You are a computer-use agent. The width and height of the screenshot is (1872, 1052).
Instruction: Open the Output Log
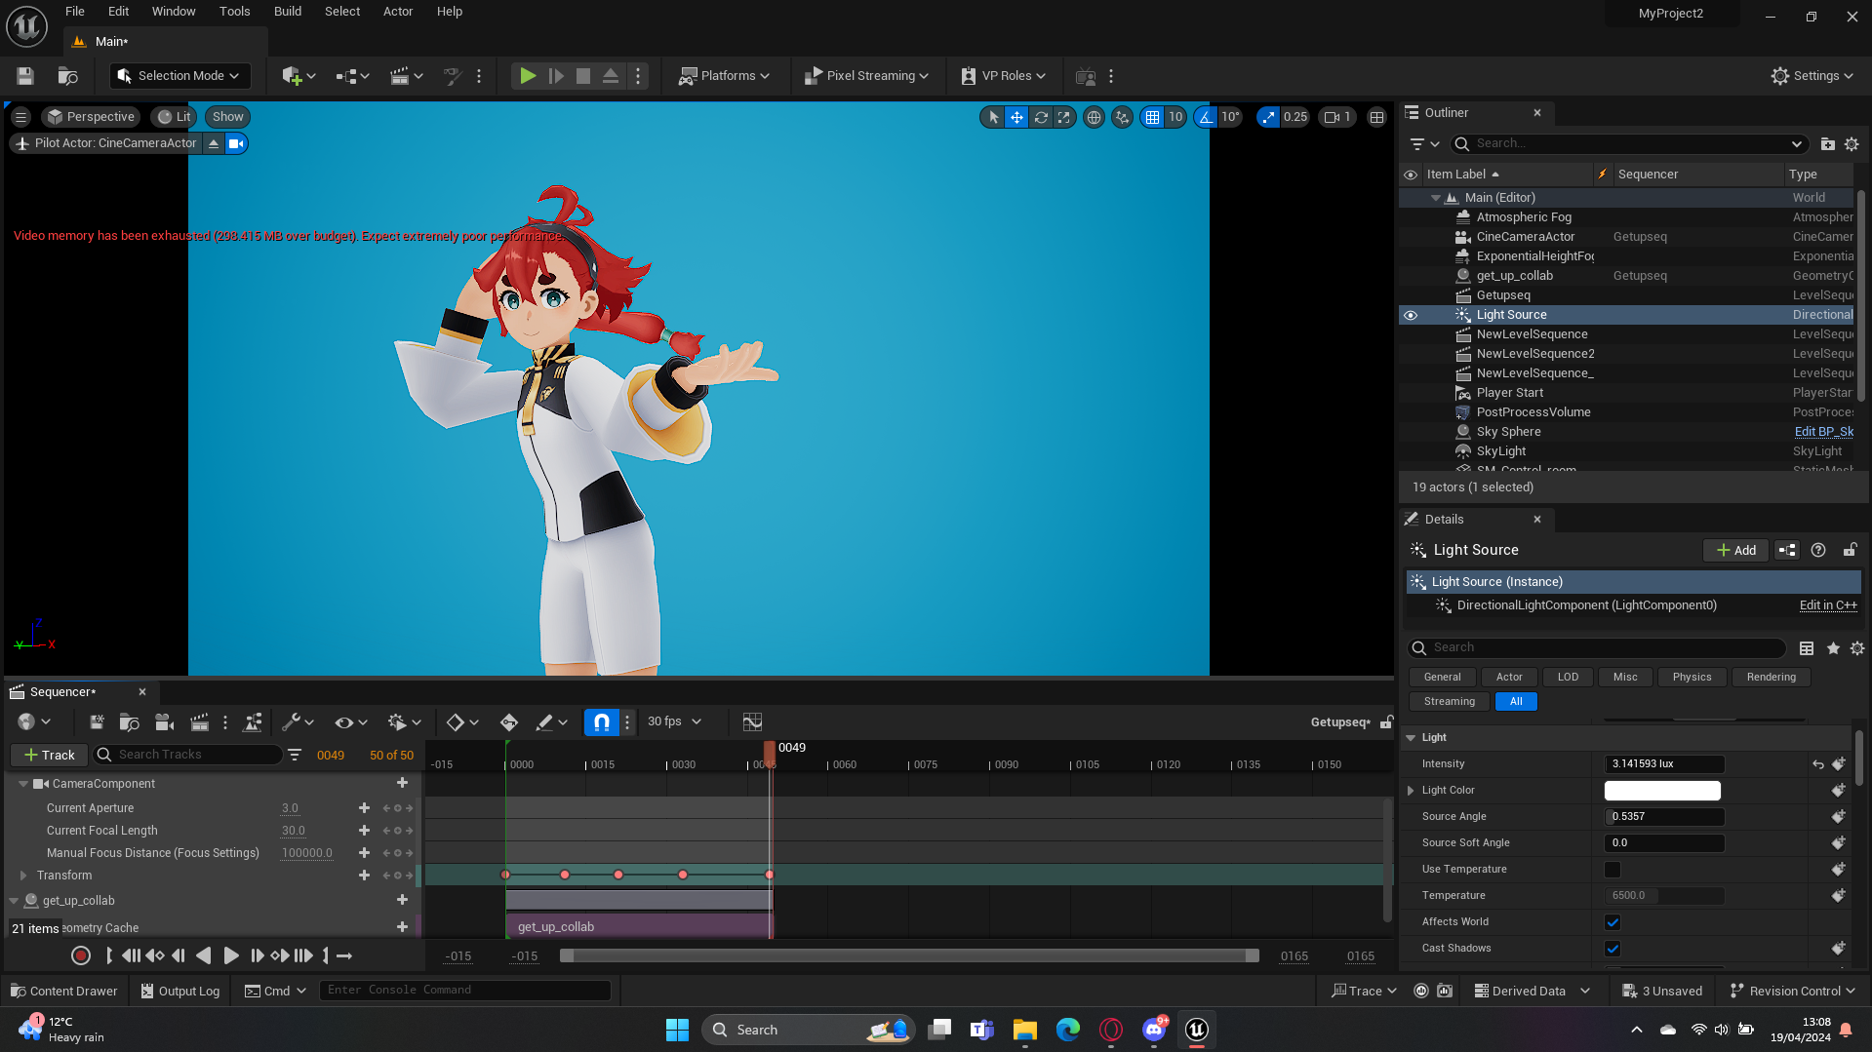[x=180, y=992]
